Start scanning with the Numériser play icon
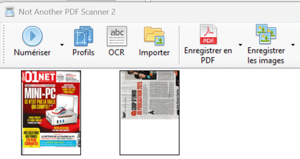The image size is (300, 159). [x=32, y=36]
